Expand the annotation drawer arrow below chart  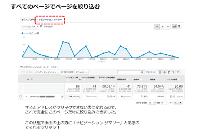(102, 61)
